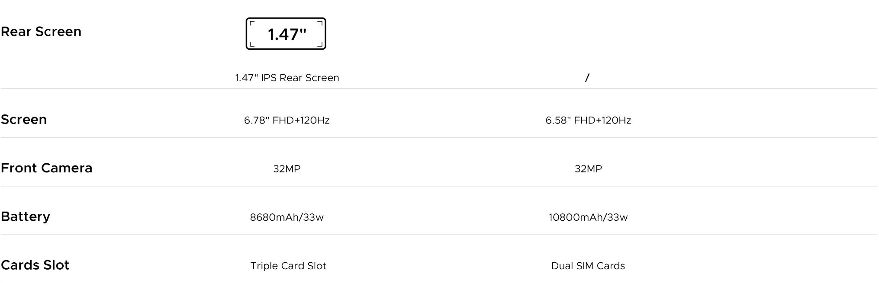Select the Cards Slot row label

click(x=35, y=265)
